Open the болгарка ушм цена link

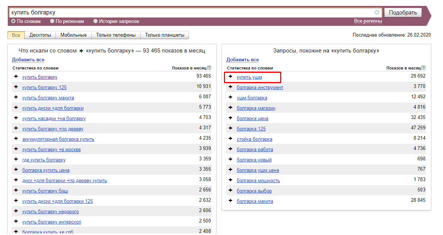tap(258, 170)
